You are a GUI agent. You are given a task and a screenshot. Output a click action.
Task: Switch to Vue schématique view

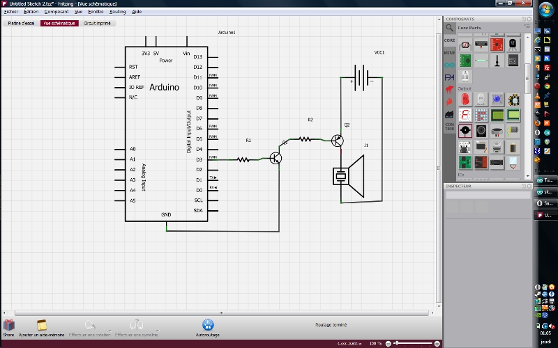[59, 23]
